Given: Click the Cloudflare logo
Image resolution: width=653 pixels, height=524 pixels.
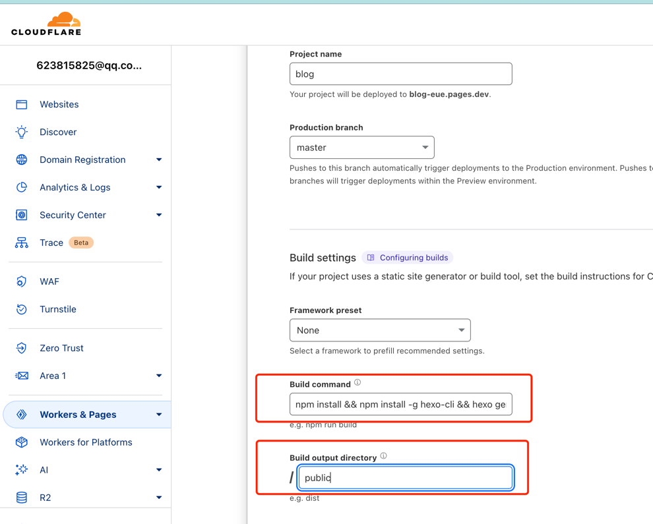Looking at the screenshot, I should tap(46, 24).
